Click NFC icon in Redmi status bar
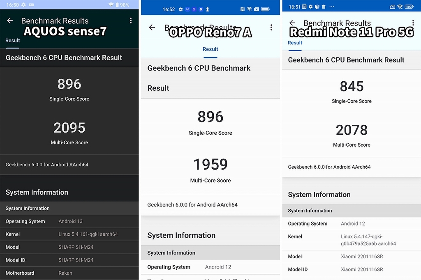The image size is (421, 280). click(304, 7)
